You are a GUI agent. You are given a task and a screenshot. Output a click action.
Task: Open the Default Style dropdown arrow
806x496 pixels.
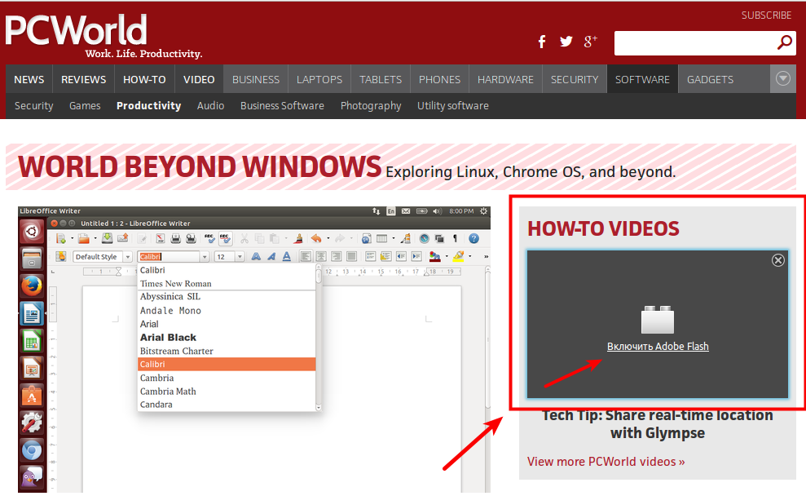127,257
